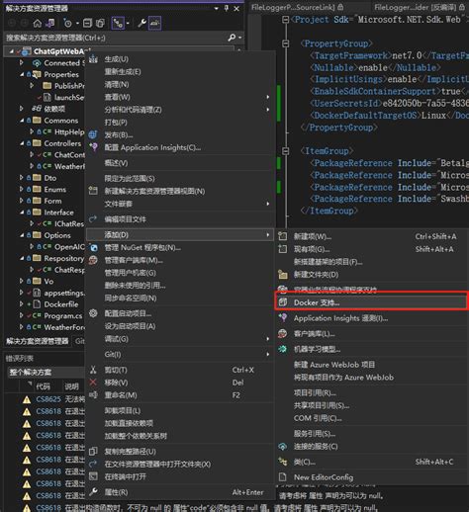Select 新建 Azure WebJob 项目

pyautogui.click(x=371, y=365)
